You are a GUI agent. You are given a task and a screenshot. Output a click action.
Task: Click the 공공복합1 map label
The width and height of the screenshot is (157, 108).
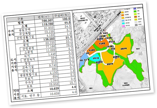pos(100,39)
